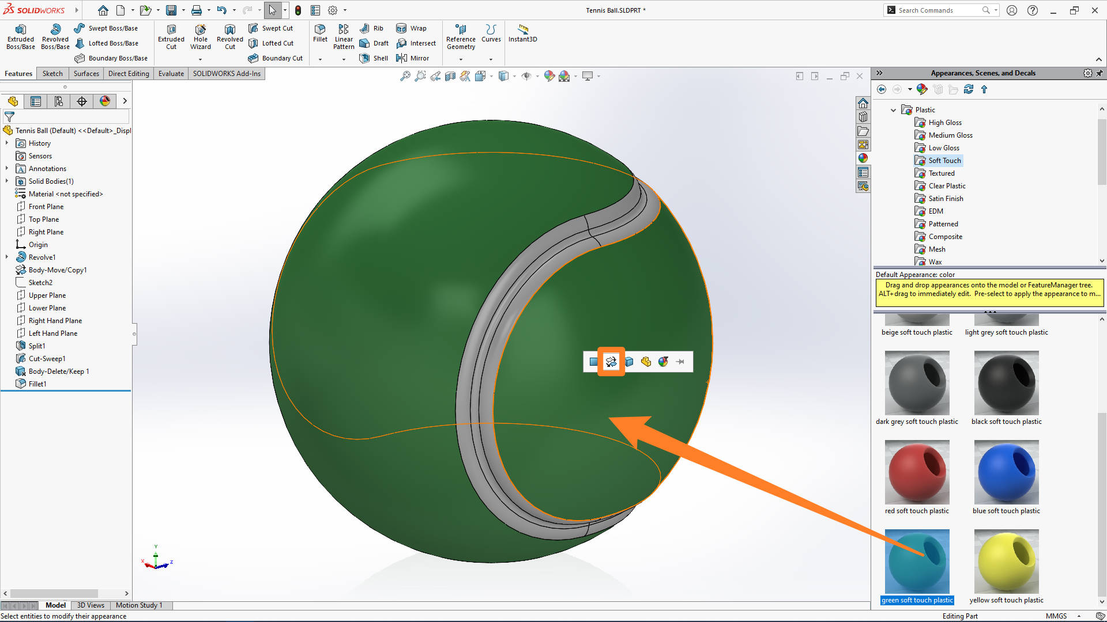This screenshot has height=622, width=1107.
Task: Click Zoom to Fit in the view toolbar
Action: pos(405,75)
